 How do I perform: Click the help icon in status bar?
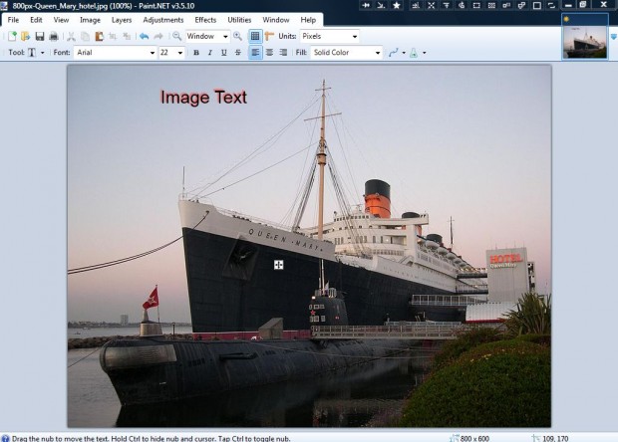click(5, 438)
